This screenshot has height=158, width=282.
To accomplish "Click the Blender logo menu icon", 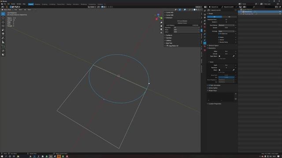I will [2, 4].
